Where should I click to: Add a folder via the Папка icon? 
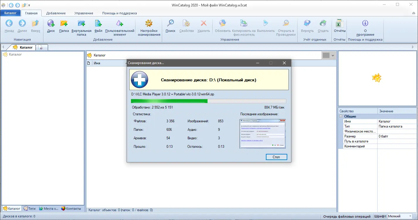64,23
